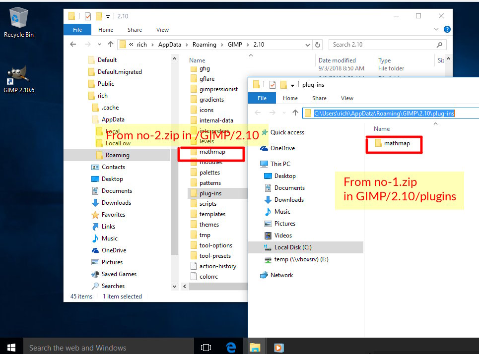Select colorrc file in file list

(x=208, y=277)
